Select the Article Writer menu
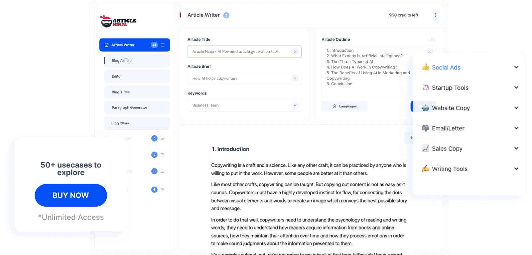Screen dimensions: 532x255 [135, 45]
